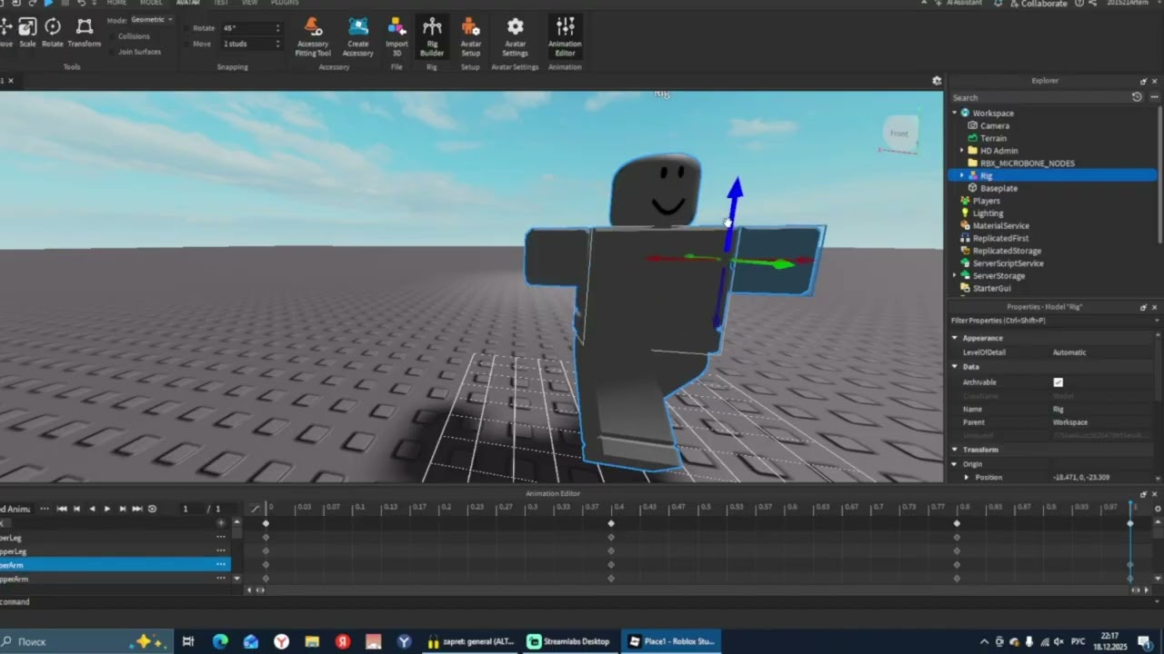The width and height of the screenshot is (1164, 654).
Task: Expand the Rig model node
Action: click(962, 175)
